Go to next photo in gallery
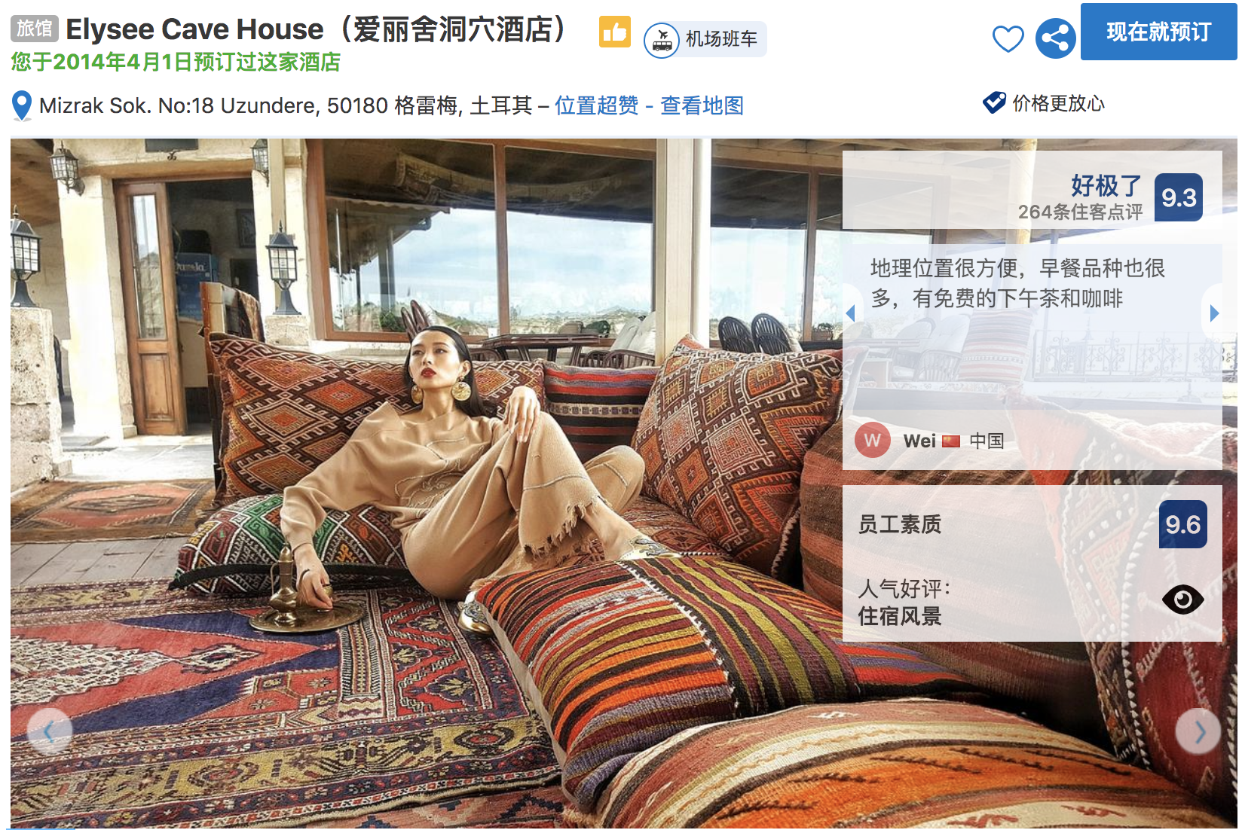The width and height of the screenshot is (1242, 830). click(x=1198, y=731)
